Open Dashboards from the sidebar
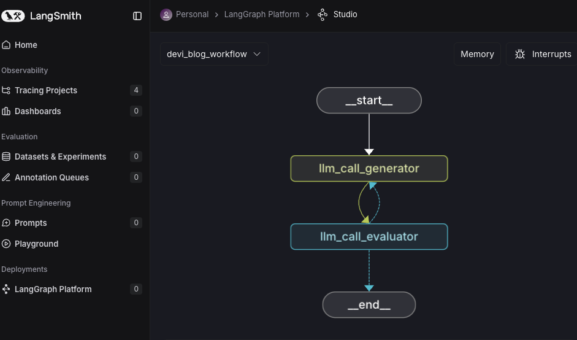577x340 pixels. tap(37, 111)
